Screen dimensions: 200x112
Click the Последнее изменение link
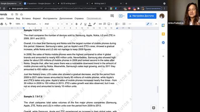coord(94,18)
